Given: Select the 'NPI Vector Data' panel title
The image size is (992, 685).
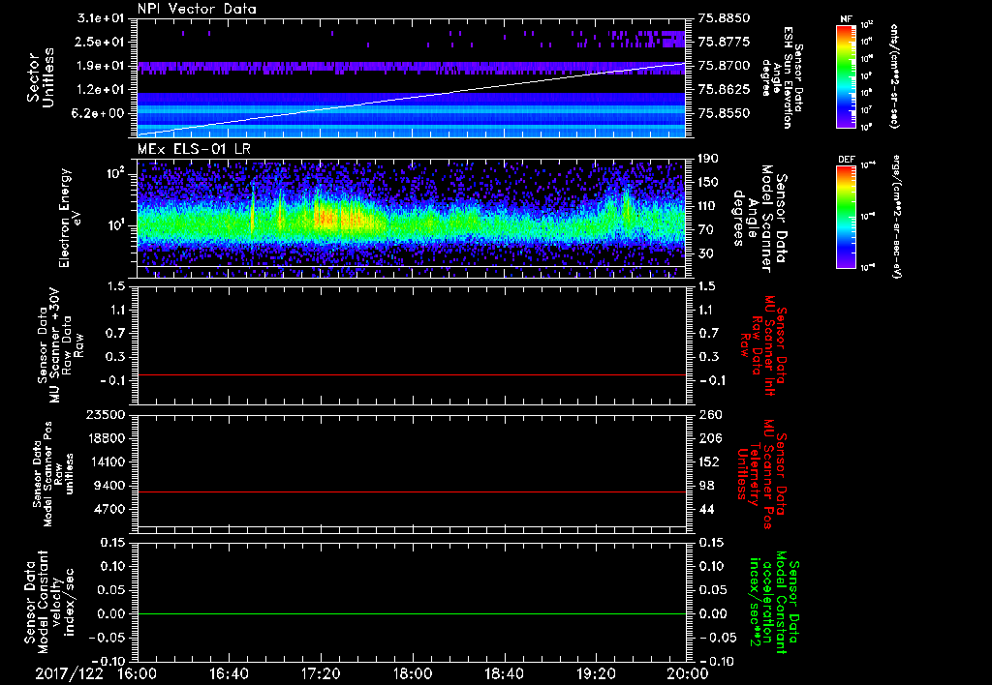Looking at the screenshot, I should click(x=197, y=9).
